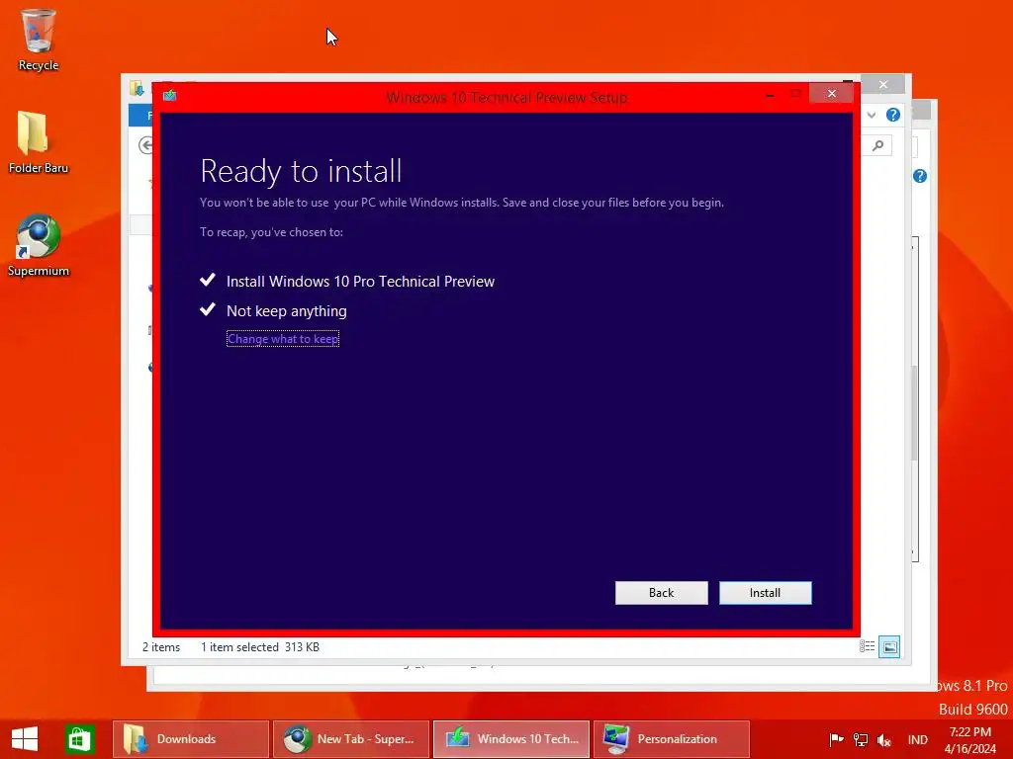Click the Personalization window help icon
1013x759 pixels.
[920, 176]
